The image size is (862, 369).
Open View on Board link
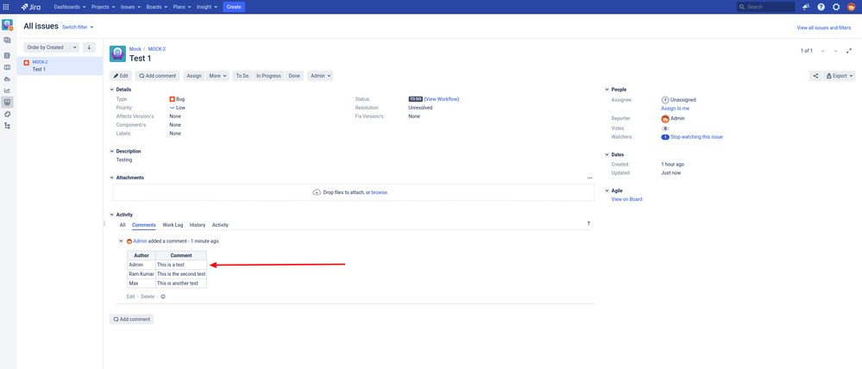tap(626, 199)
